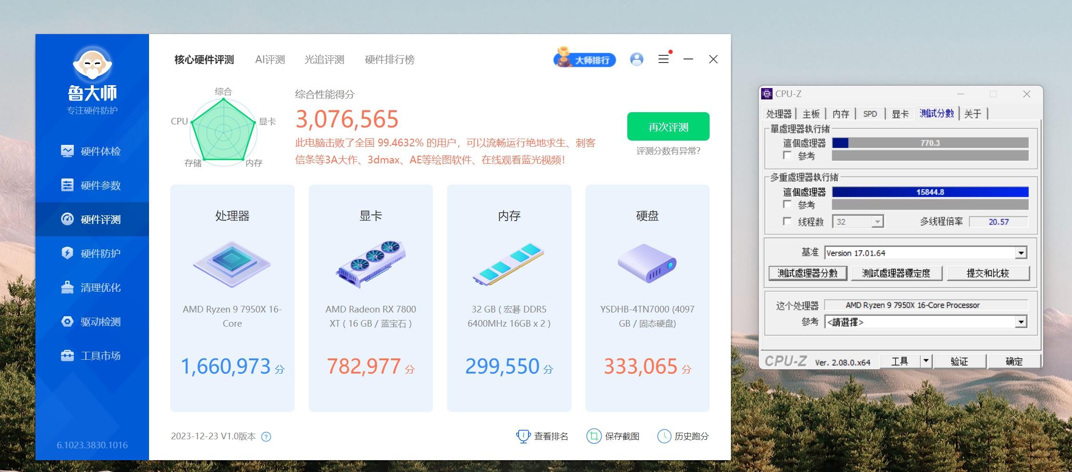Expand the 工具 arrow dropdown in CPU-Z
Image resolution: width=1072 pixels, height=472 pixels.
926,361
